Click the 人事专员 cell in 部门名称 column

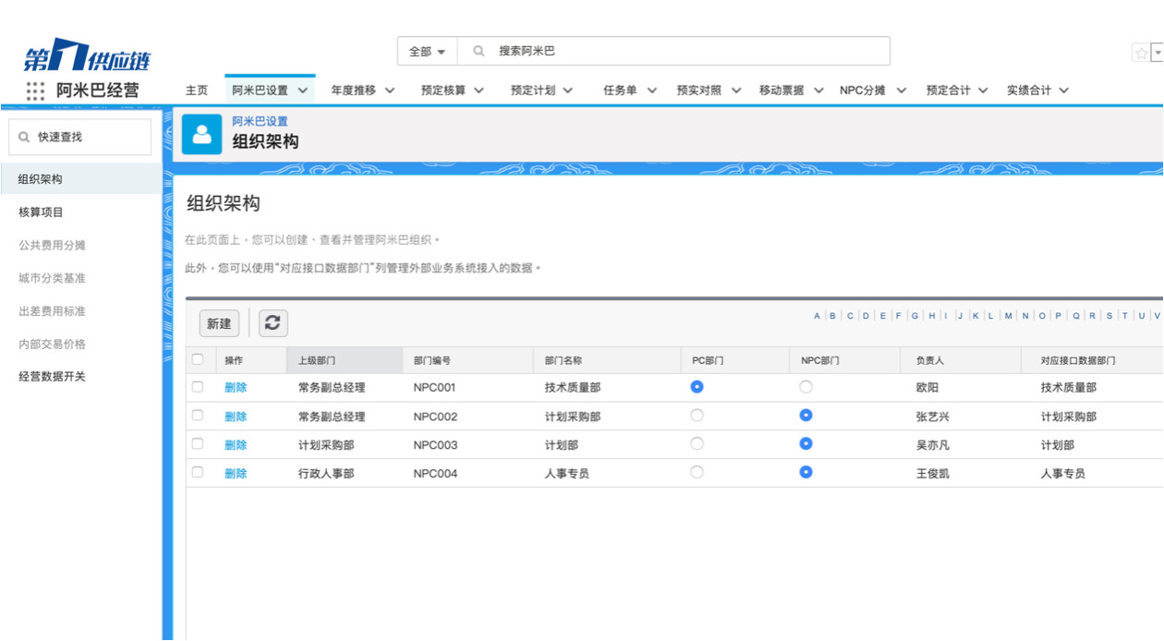[567, 474]
